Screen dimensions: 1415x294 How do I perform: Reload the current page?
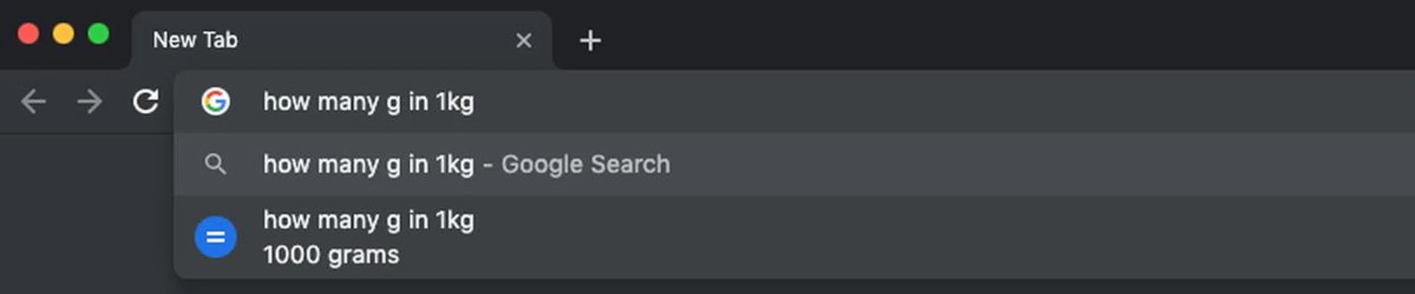pyautogui.click(x=145, y=101)
